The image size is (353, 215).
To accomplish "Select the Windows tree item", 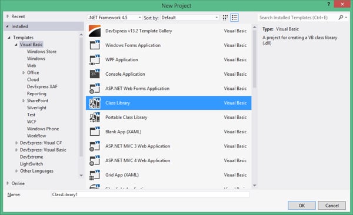I will pos(36,59).
